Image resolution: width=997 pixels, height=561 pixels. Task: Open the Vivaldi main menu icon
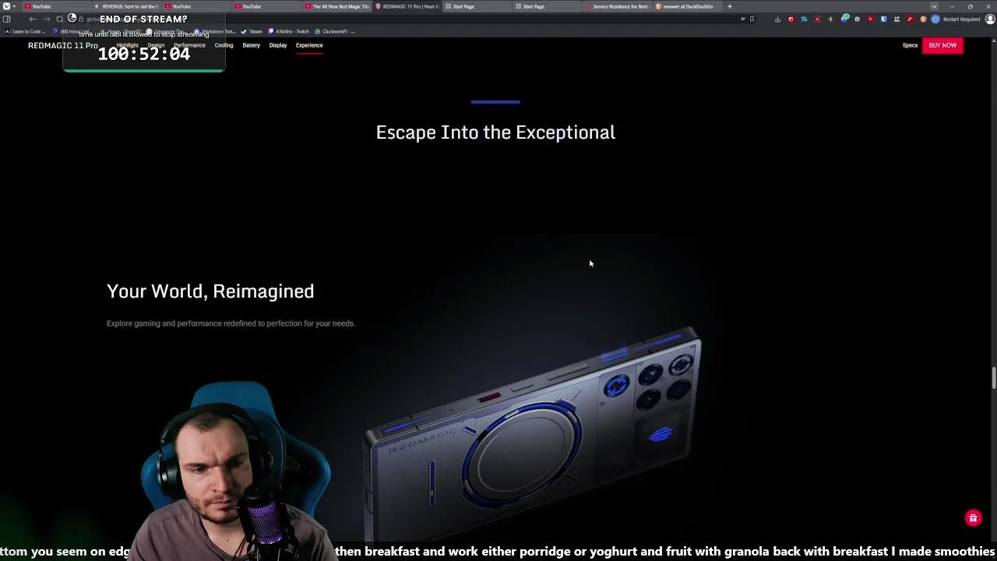pyautogui.click(x=6, y=6)
